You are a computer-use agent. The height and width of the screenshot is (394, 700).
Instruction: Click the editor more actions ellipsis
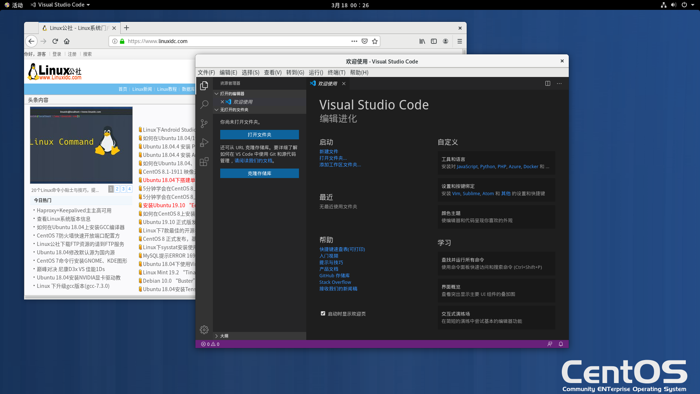(559, 83)
